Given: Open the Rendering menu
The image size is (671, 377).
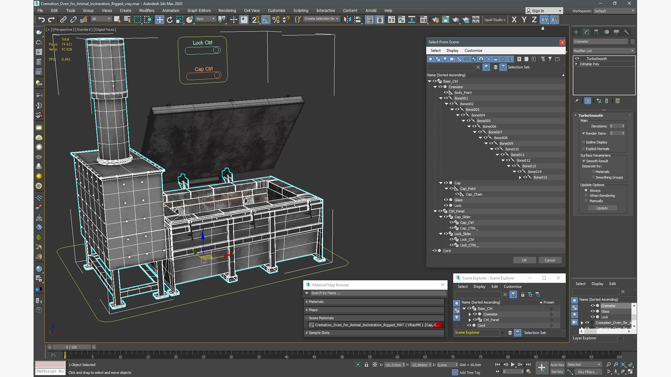Looking at the screenshot, I should [x=227, y=10].
